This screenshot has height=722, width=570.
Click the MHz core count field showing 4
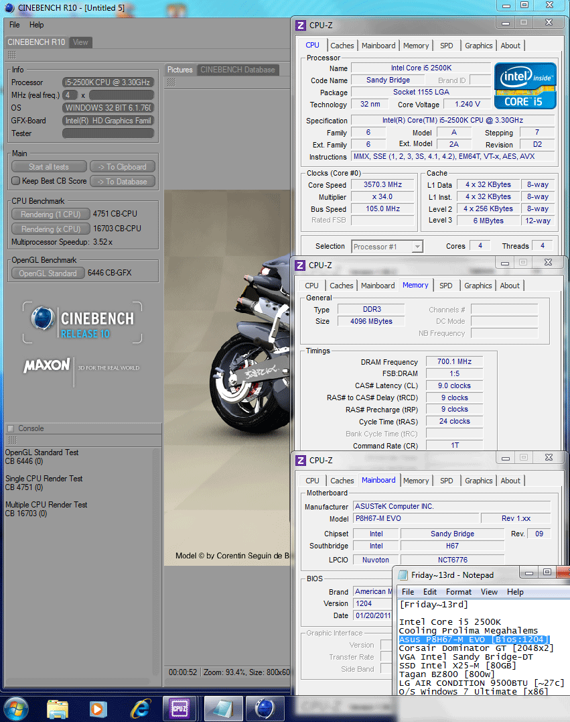click(x=70, y=95)
